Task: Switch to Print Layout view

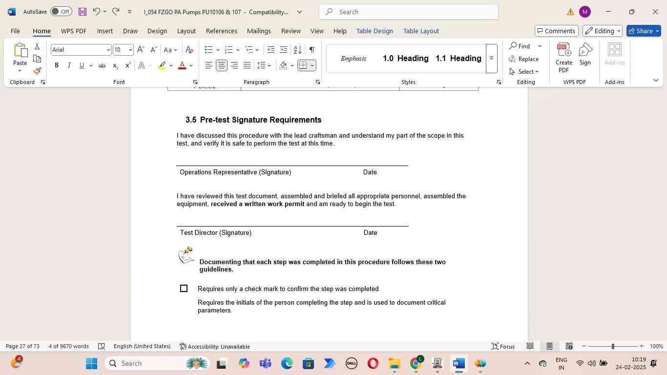Action: [x=549, y=346]
